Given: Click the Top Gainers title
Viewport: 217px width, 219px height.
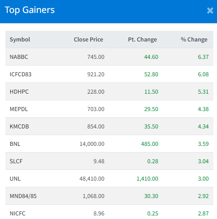Looking at the screenshot, I should (29, 10).
